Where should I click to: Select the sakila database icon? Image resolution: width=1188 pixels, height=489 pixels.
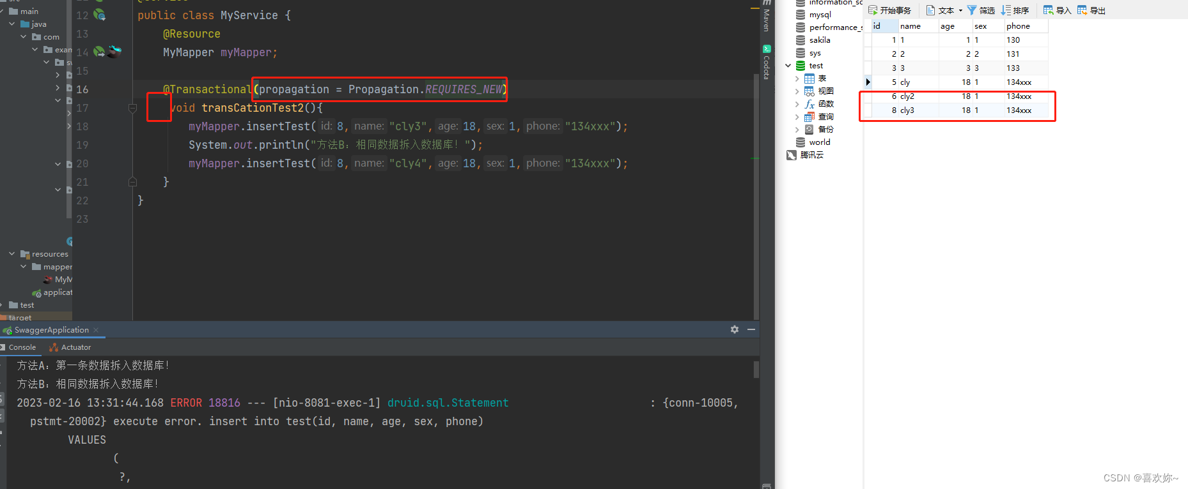801,40
